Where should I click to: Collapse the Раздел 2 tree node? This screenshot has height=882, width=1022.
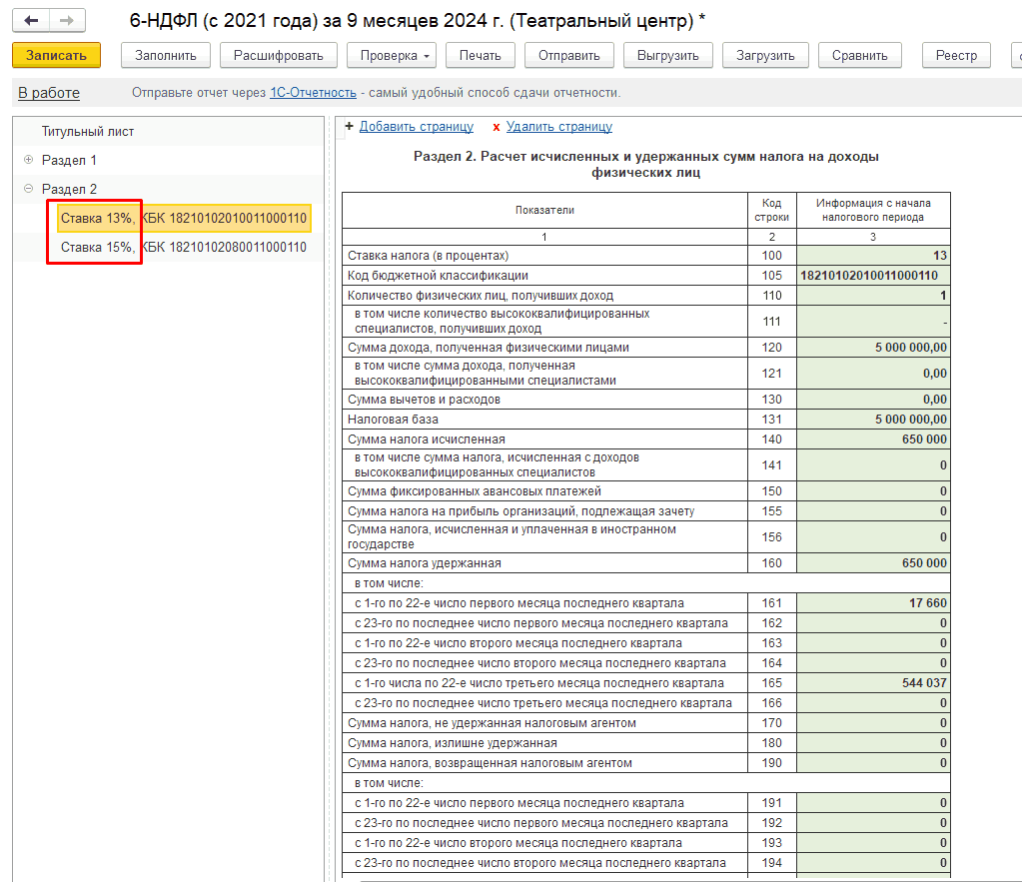[28, 189]
